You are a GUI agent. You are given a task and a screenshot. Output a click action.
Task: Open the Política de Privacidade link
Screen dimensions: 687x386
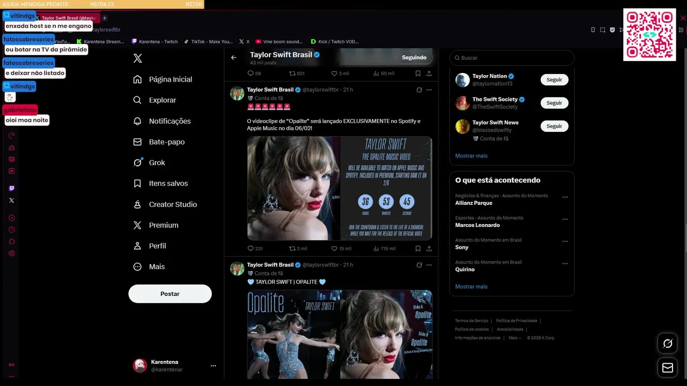pyautogui.click(x=517, y=321)
